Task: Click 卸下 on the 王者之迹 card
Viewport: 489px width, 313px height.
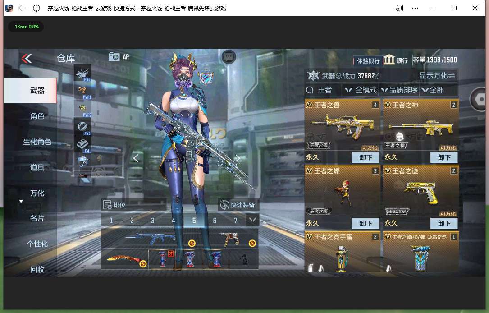Action: pyautogui.click(x=444, y=223)
